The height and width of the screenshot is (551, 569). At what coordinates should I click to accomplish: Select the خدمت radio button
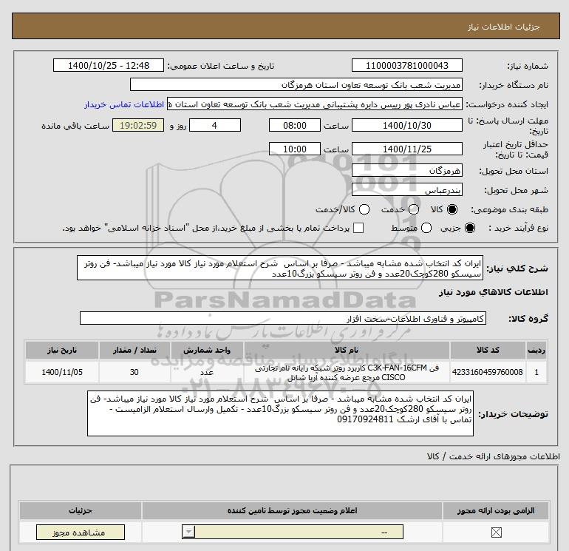click(x=414, y=209)
